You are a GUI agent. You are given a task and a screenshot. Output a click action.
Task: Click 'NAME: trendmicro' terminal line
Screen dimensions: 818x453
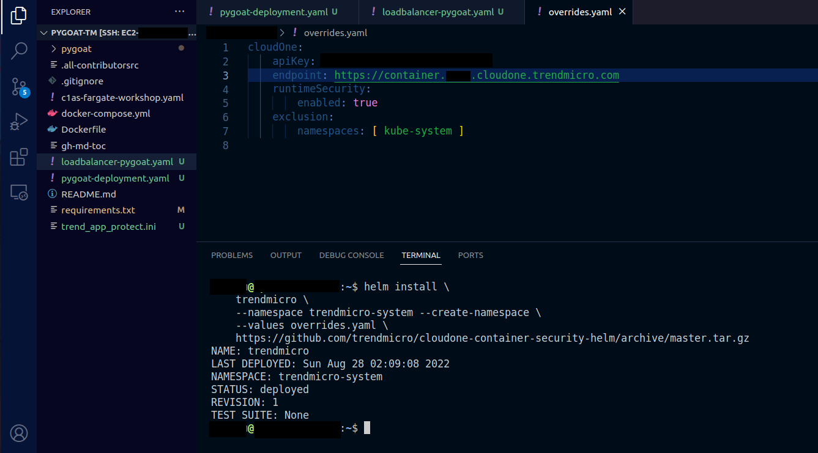tap(260, 351)
